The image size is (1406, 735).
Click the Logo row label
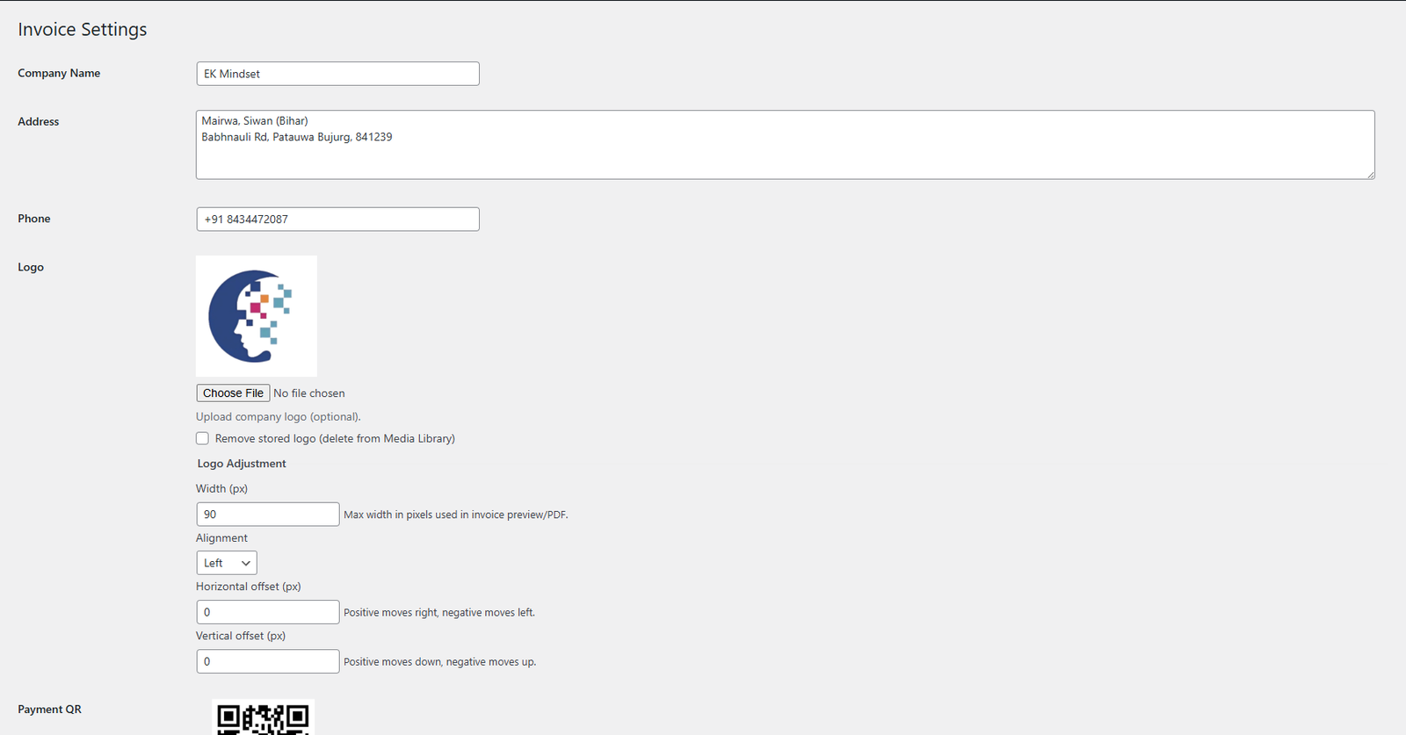coord(31,267)
